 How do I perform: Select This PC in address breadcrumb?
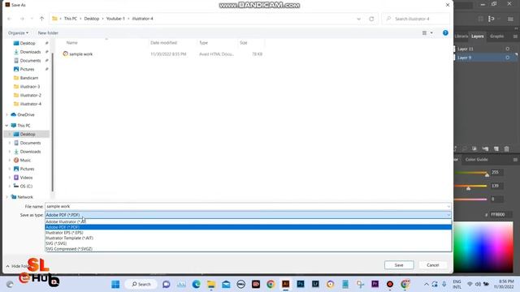click(71, 19)
